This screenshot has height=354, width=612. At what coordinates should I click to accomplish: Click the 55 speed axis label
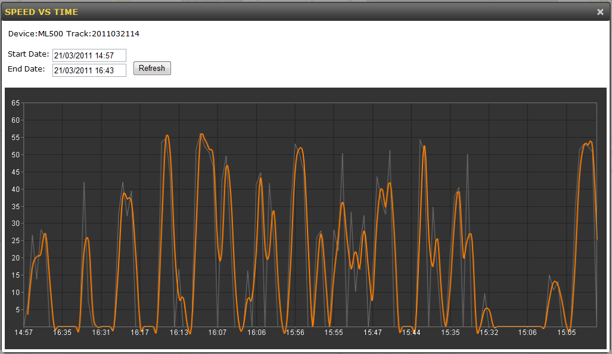[15, 138]
